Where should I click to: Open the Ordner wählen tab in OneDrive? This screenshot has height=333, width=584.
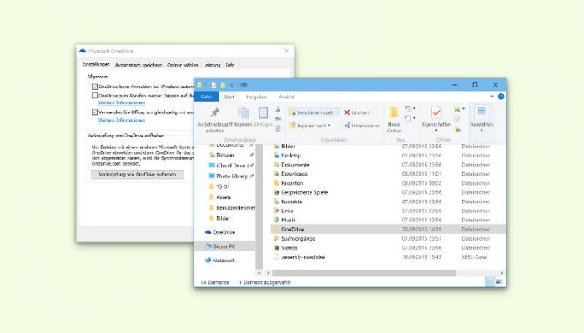(x=182, y=65)
